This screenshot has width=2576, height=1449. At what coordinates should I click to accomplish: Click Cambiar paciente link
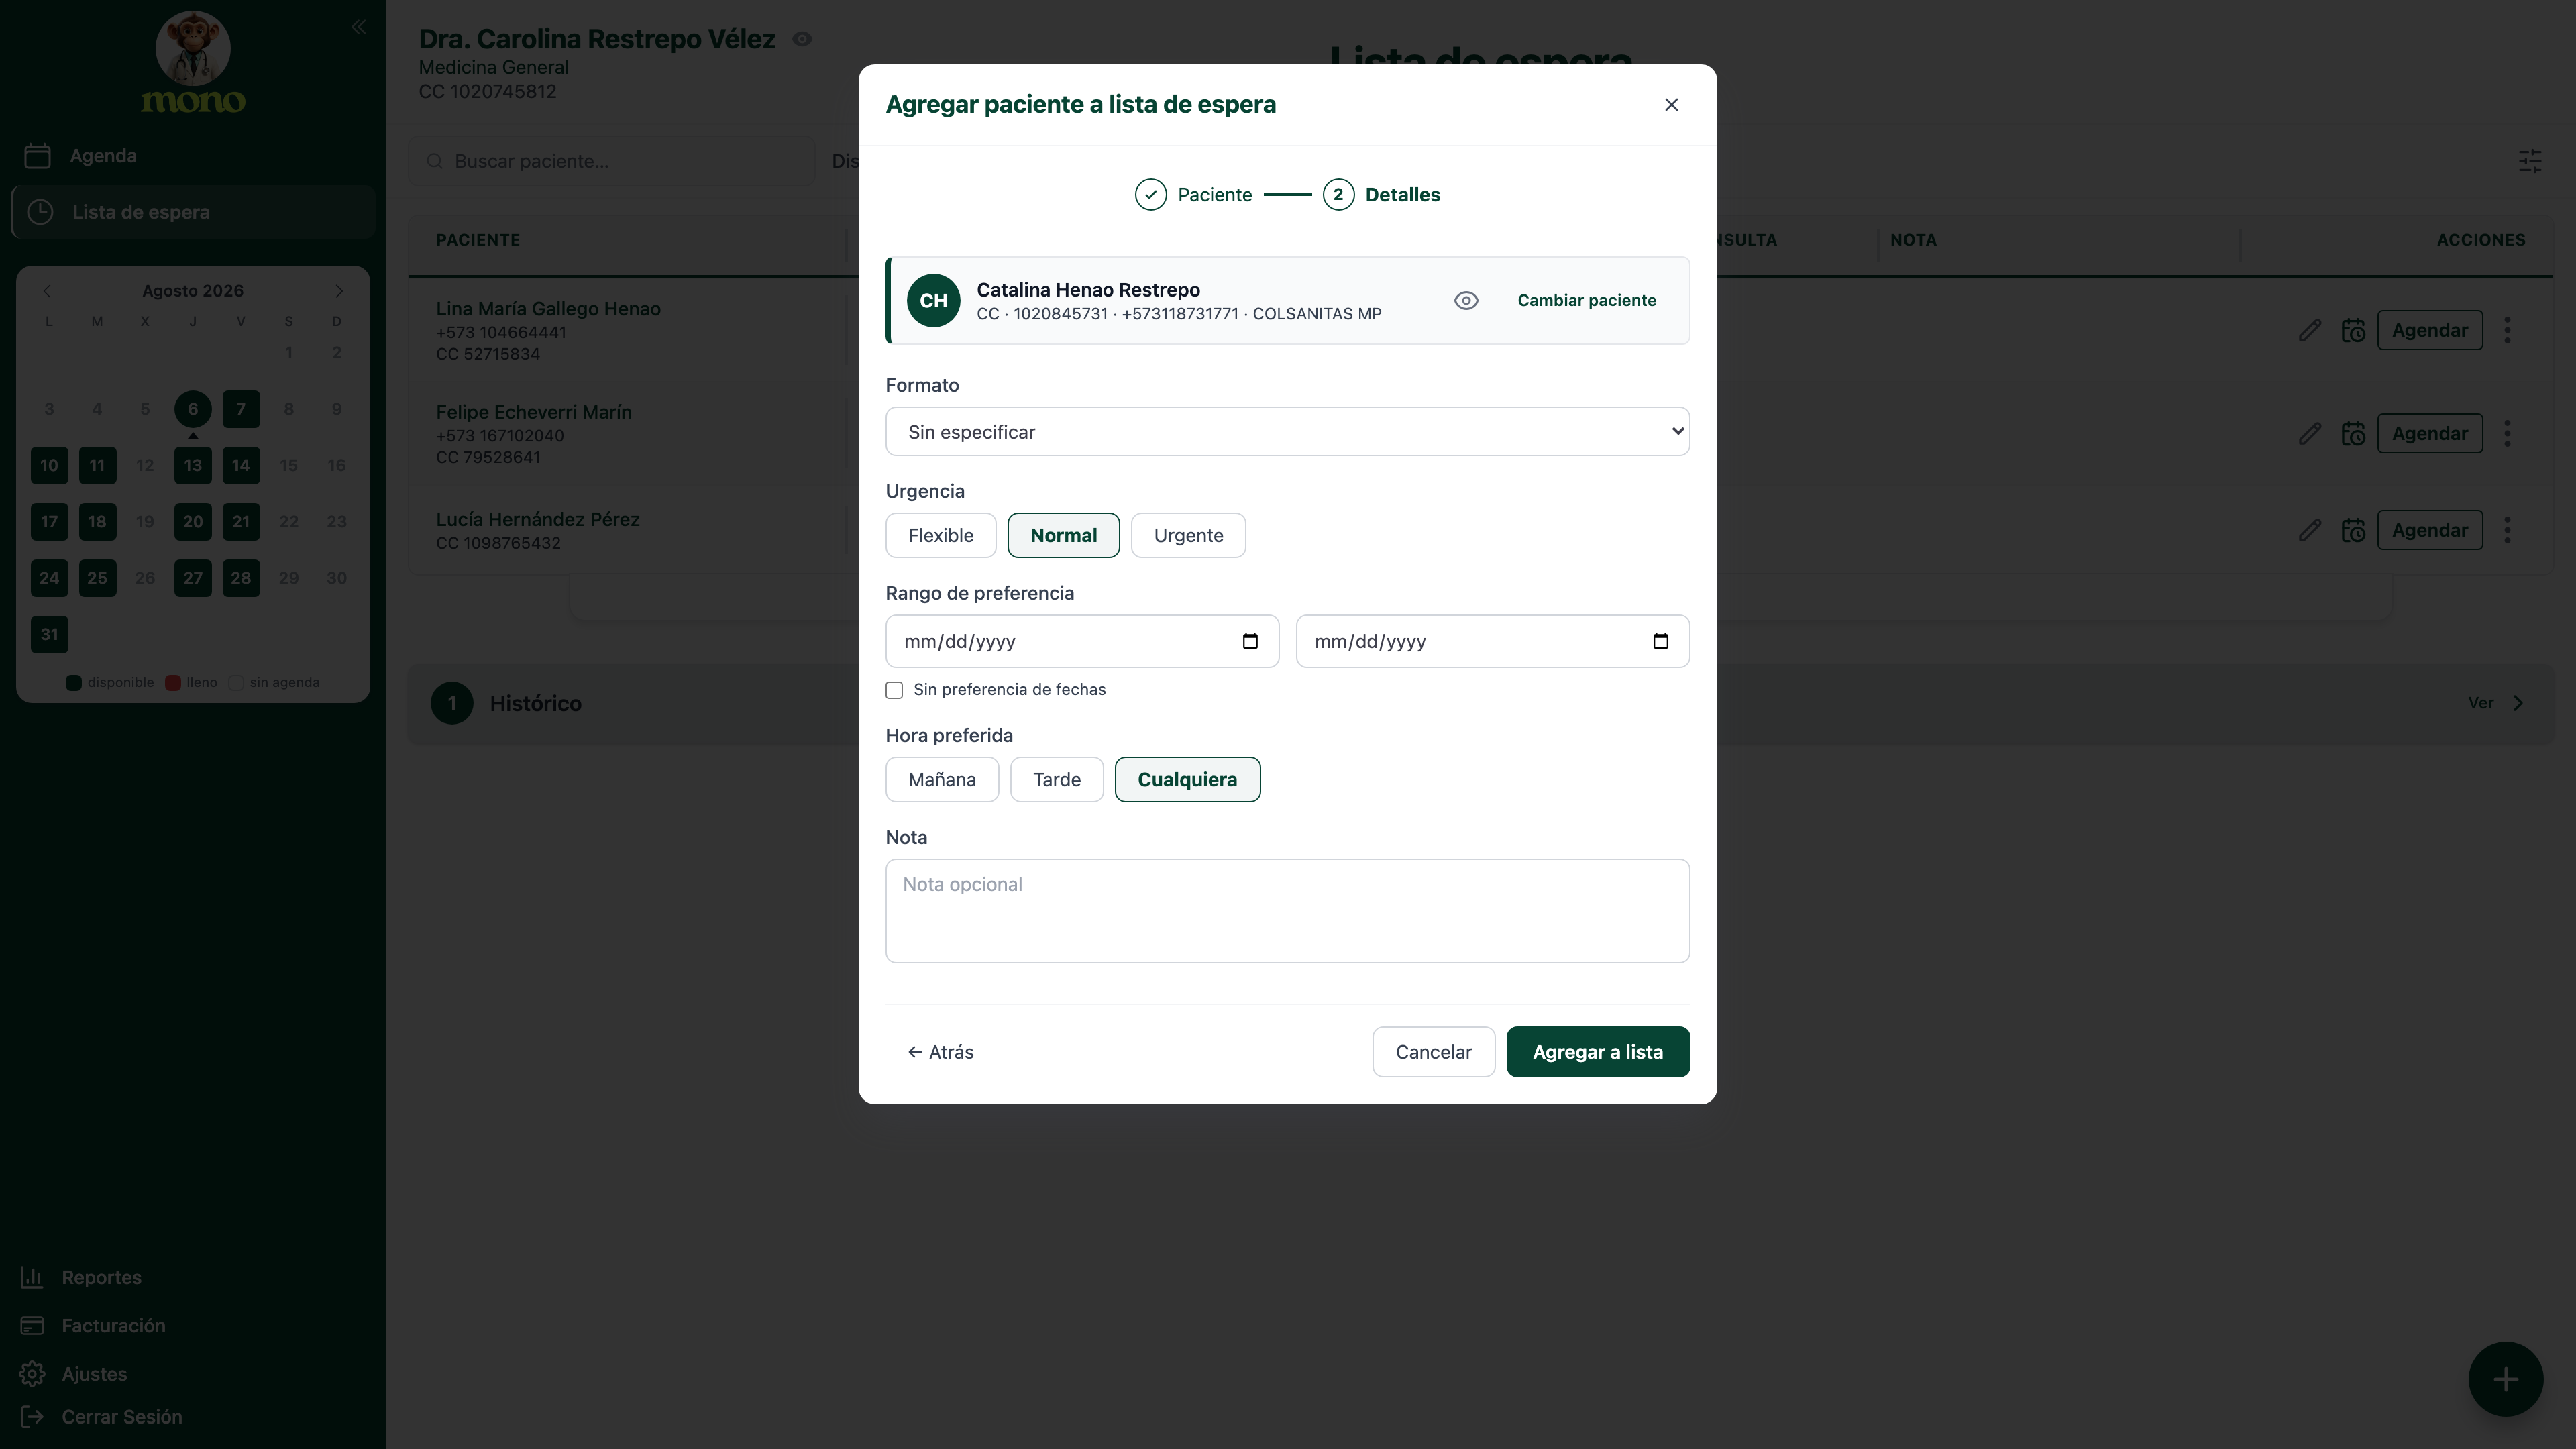click(1586, 300)
